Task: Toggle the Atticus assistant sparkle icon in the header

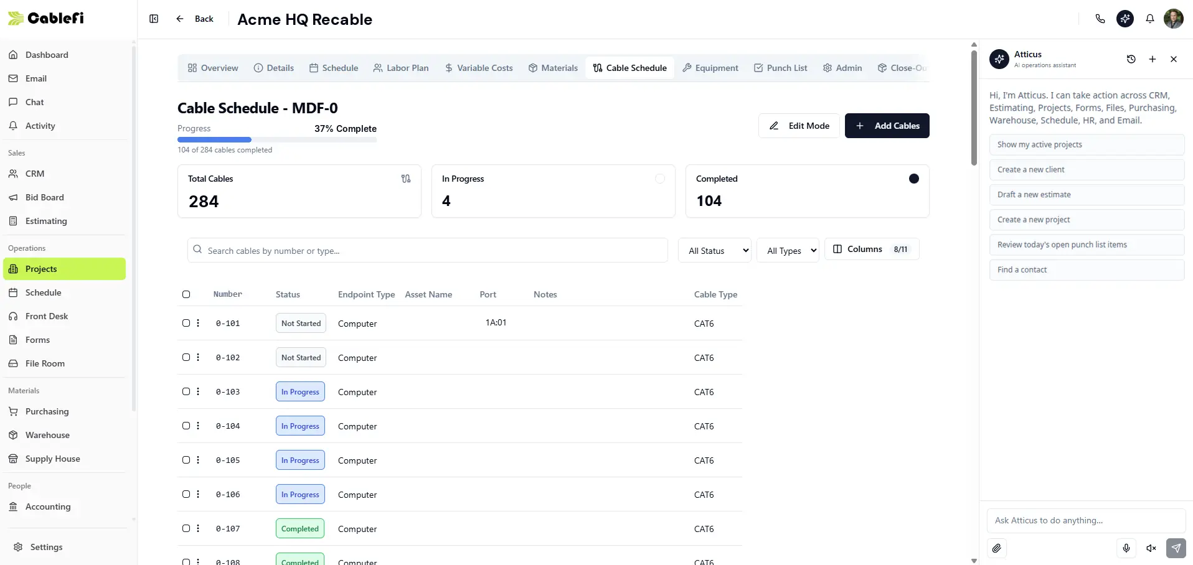Action: [x=1125, y=19]
